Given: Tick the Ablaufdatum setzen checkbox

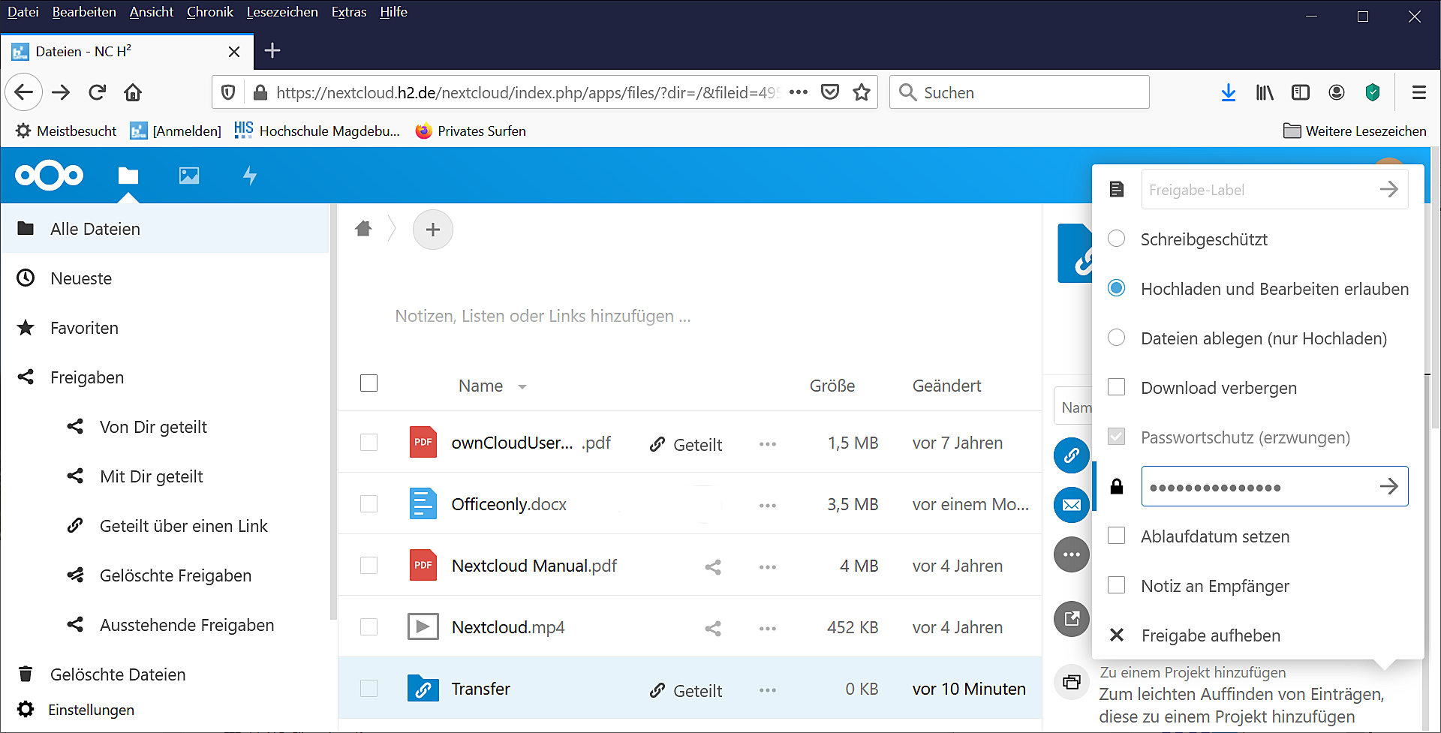Looking at the screenshot, I should pos(1117,536).
